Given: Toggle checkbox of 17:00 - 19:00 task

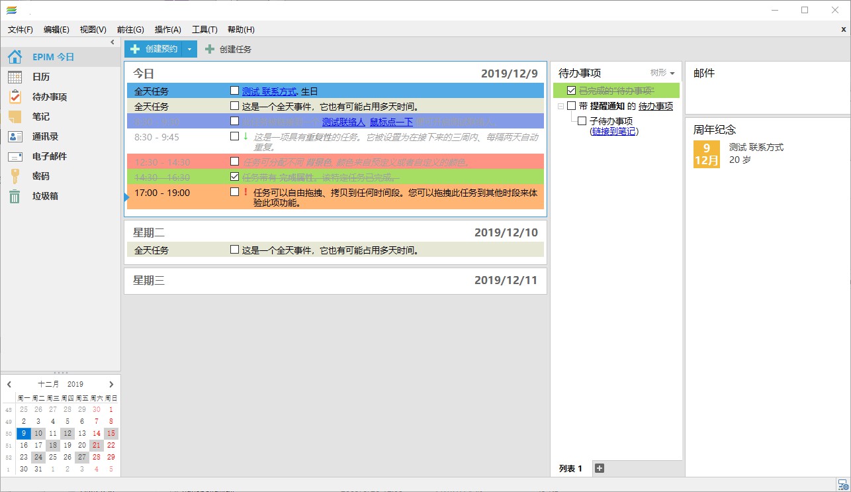Looking at the screenshot, I should click(234, 192).
